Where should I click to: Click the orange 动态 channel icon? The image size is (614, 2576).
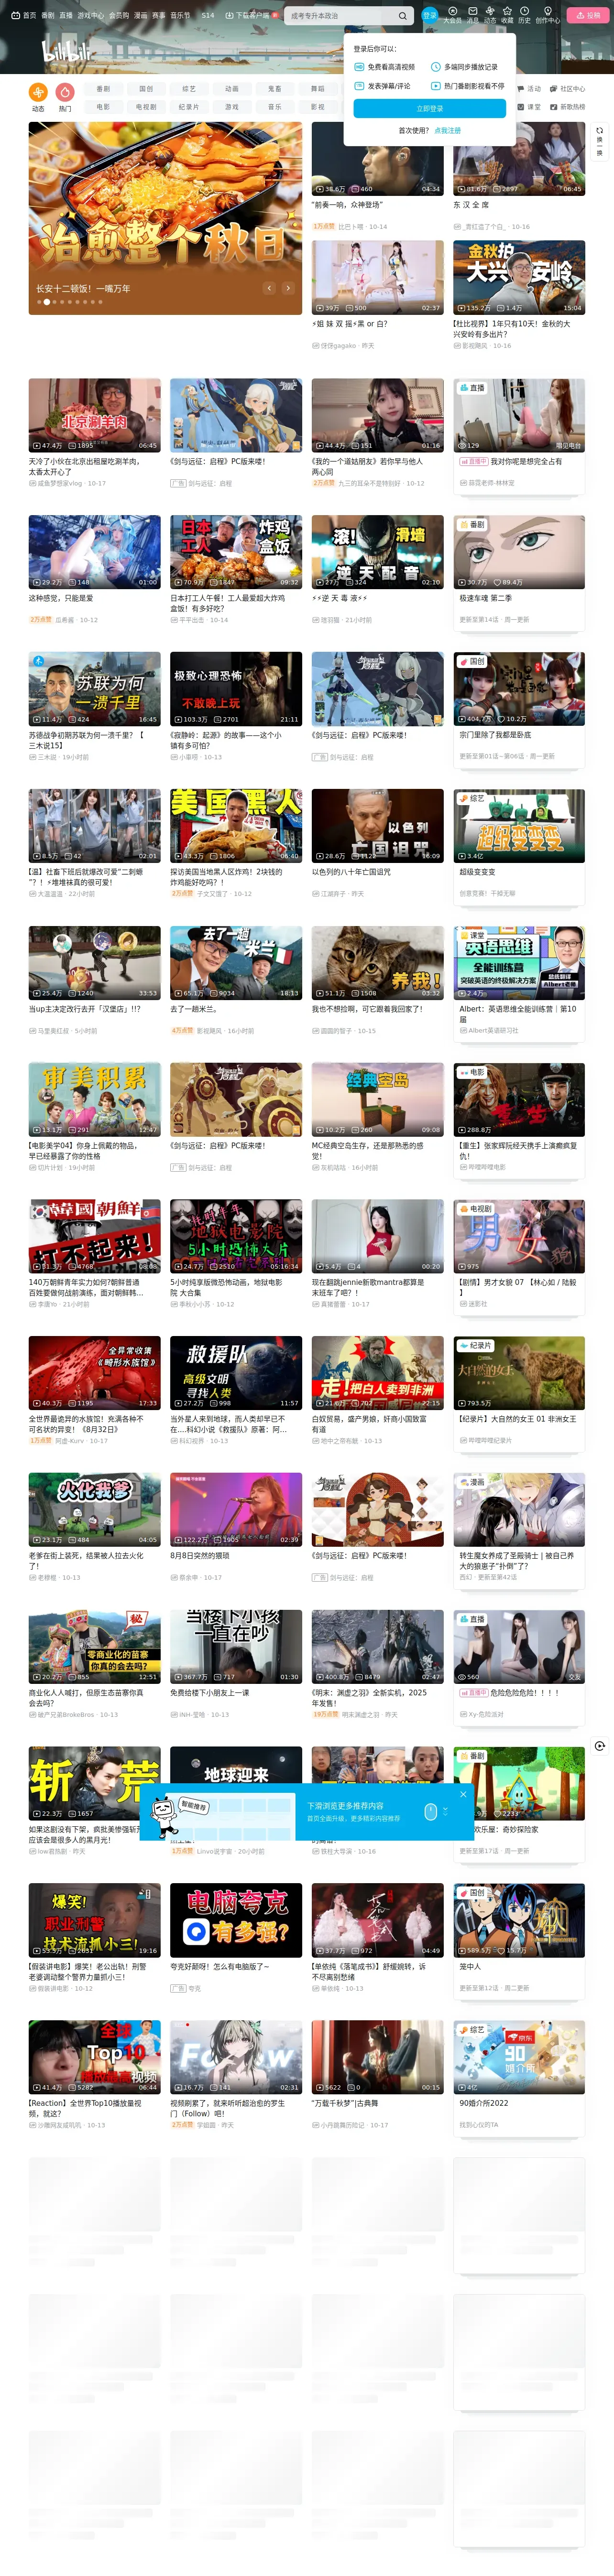[38, 92]
